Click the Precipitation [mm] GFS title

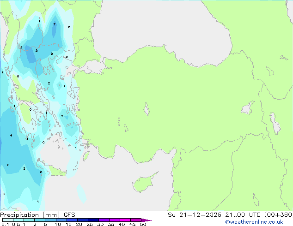coord(37,215)
